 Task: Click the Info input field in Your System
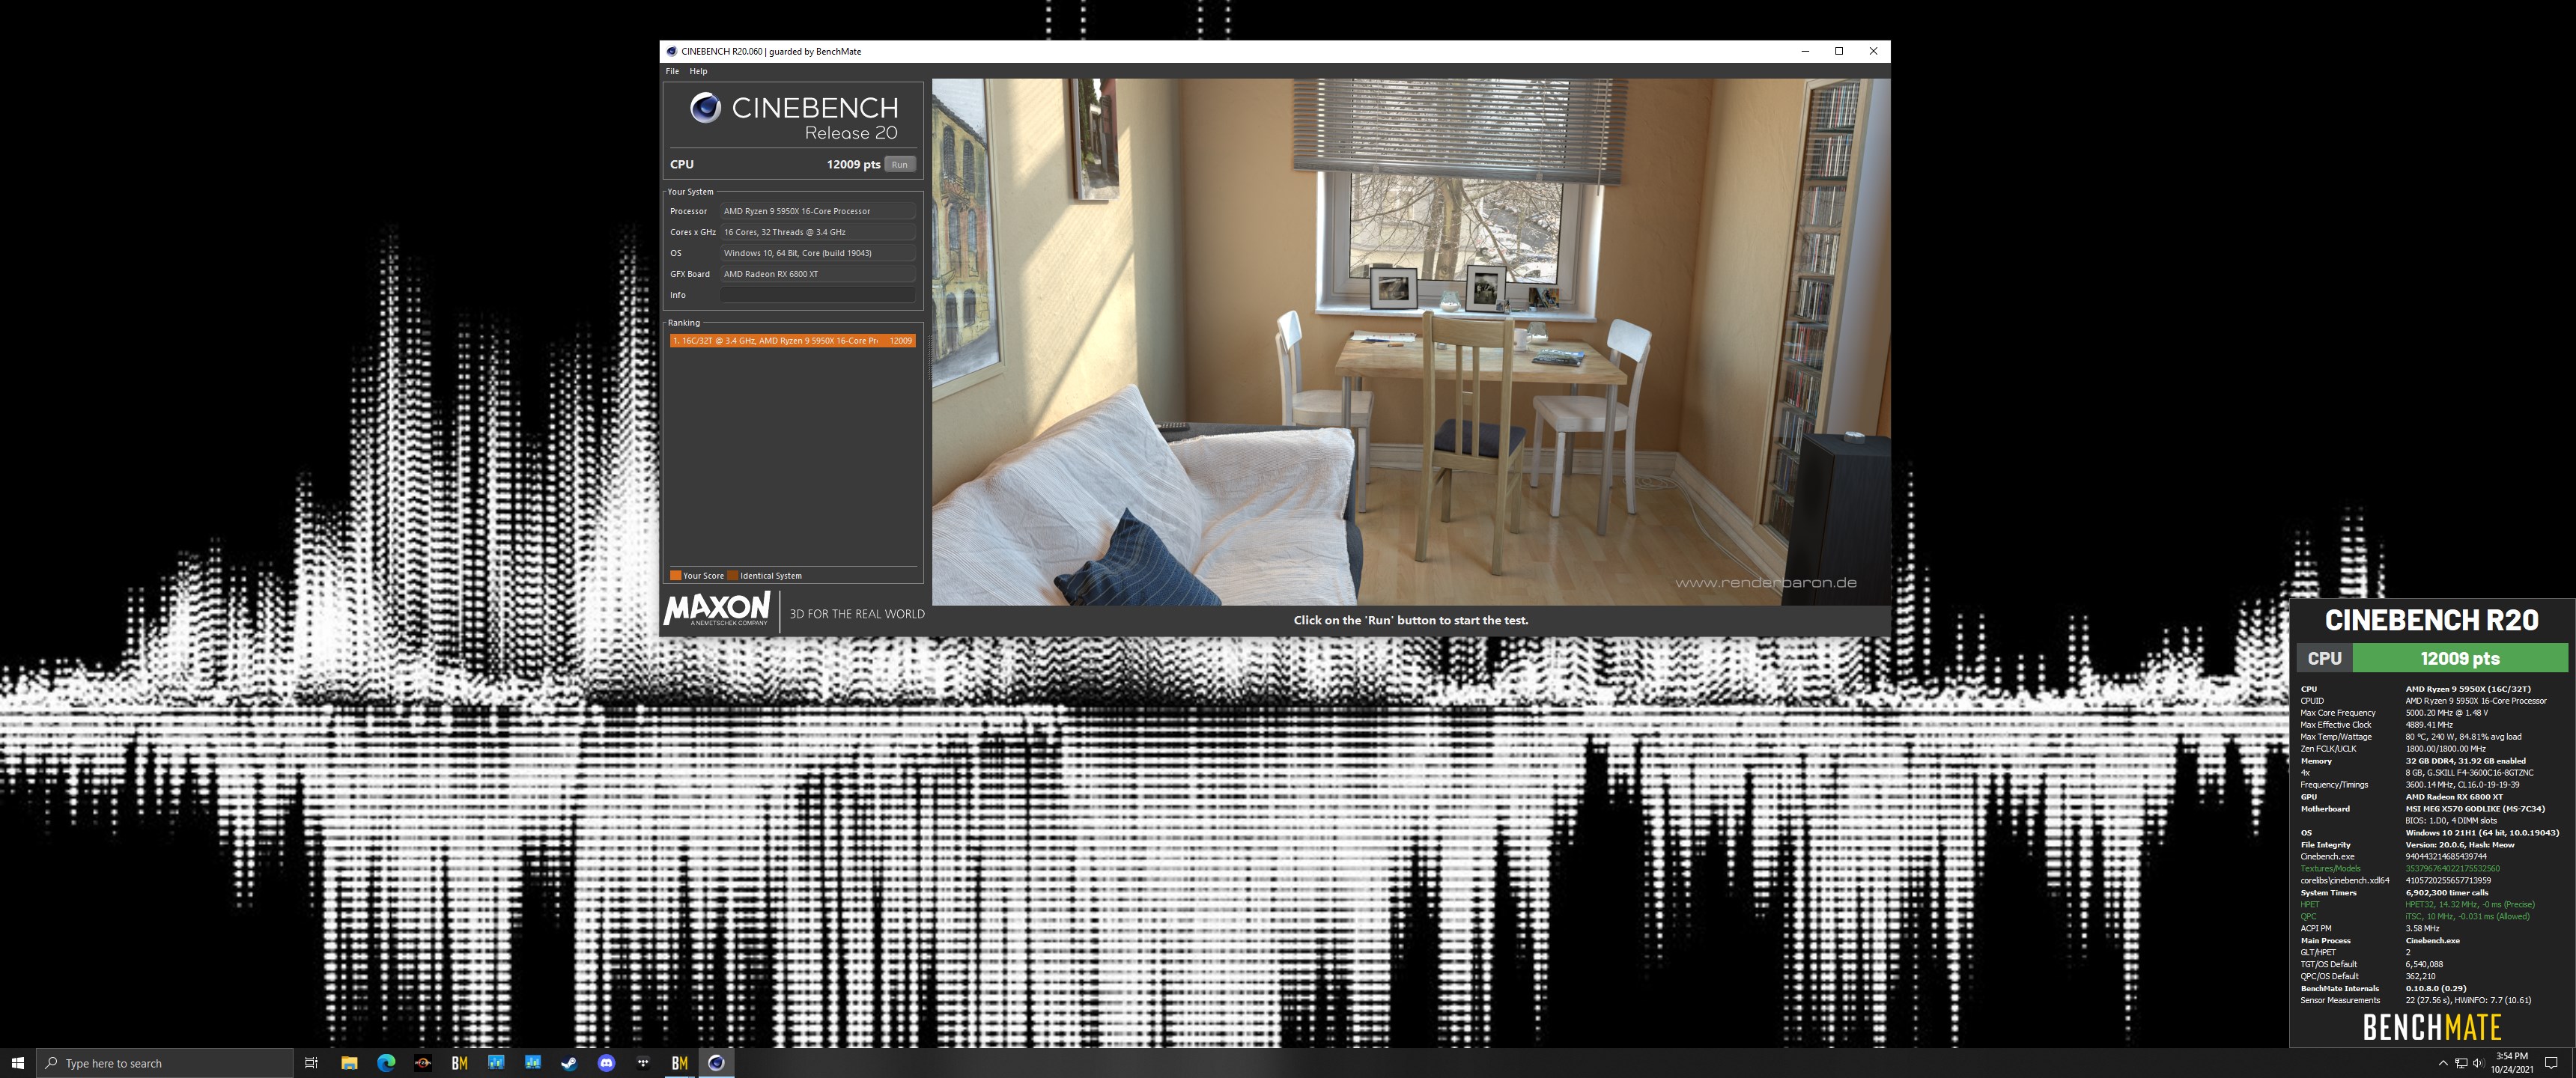[818, 295]
